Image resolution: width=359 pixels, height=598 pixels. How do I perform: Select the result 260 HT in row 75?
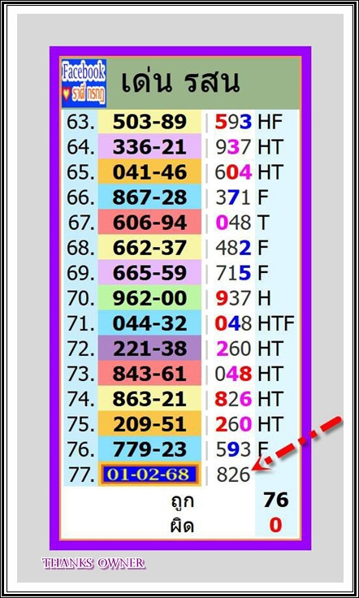click(249, 424)
